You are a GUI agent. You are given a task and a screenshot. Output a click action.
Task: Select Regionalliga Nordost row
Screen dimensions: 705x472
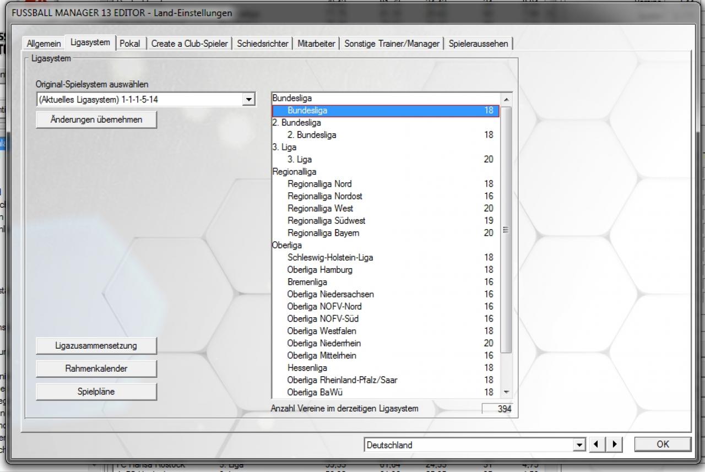pos(386,196)
